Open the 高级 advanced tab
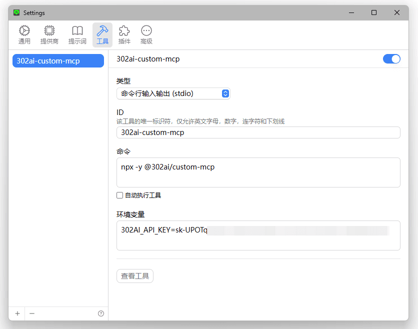Screen dimensions: 418x329 coord(146,35)
